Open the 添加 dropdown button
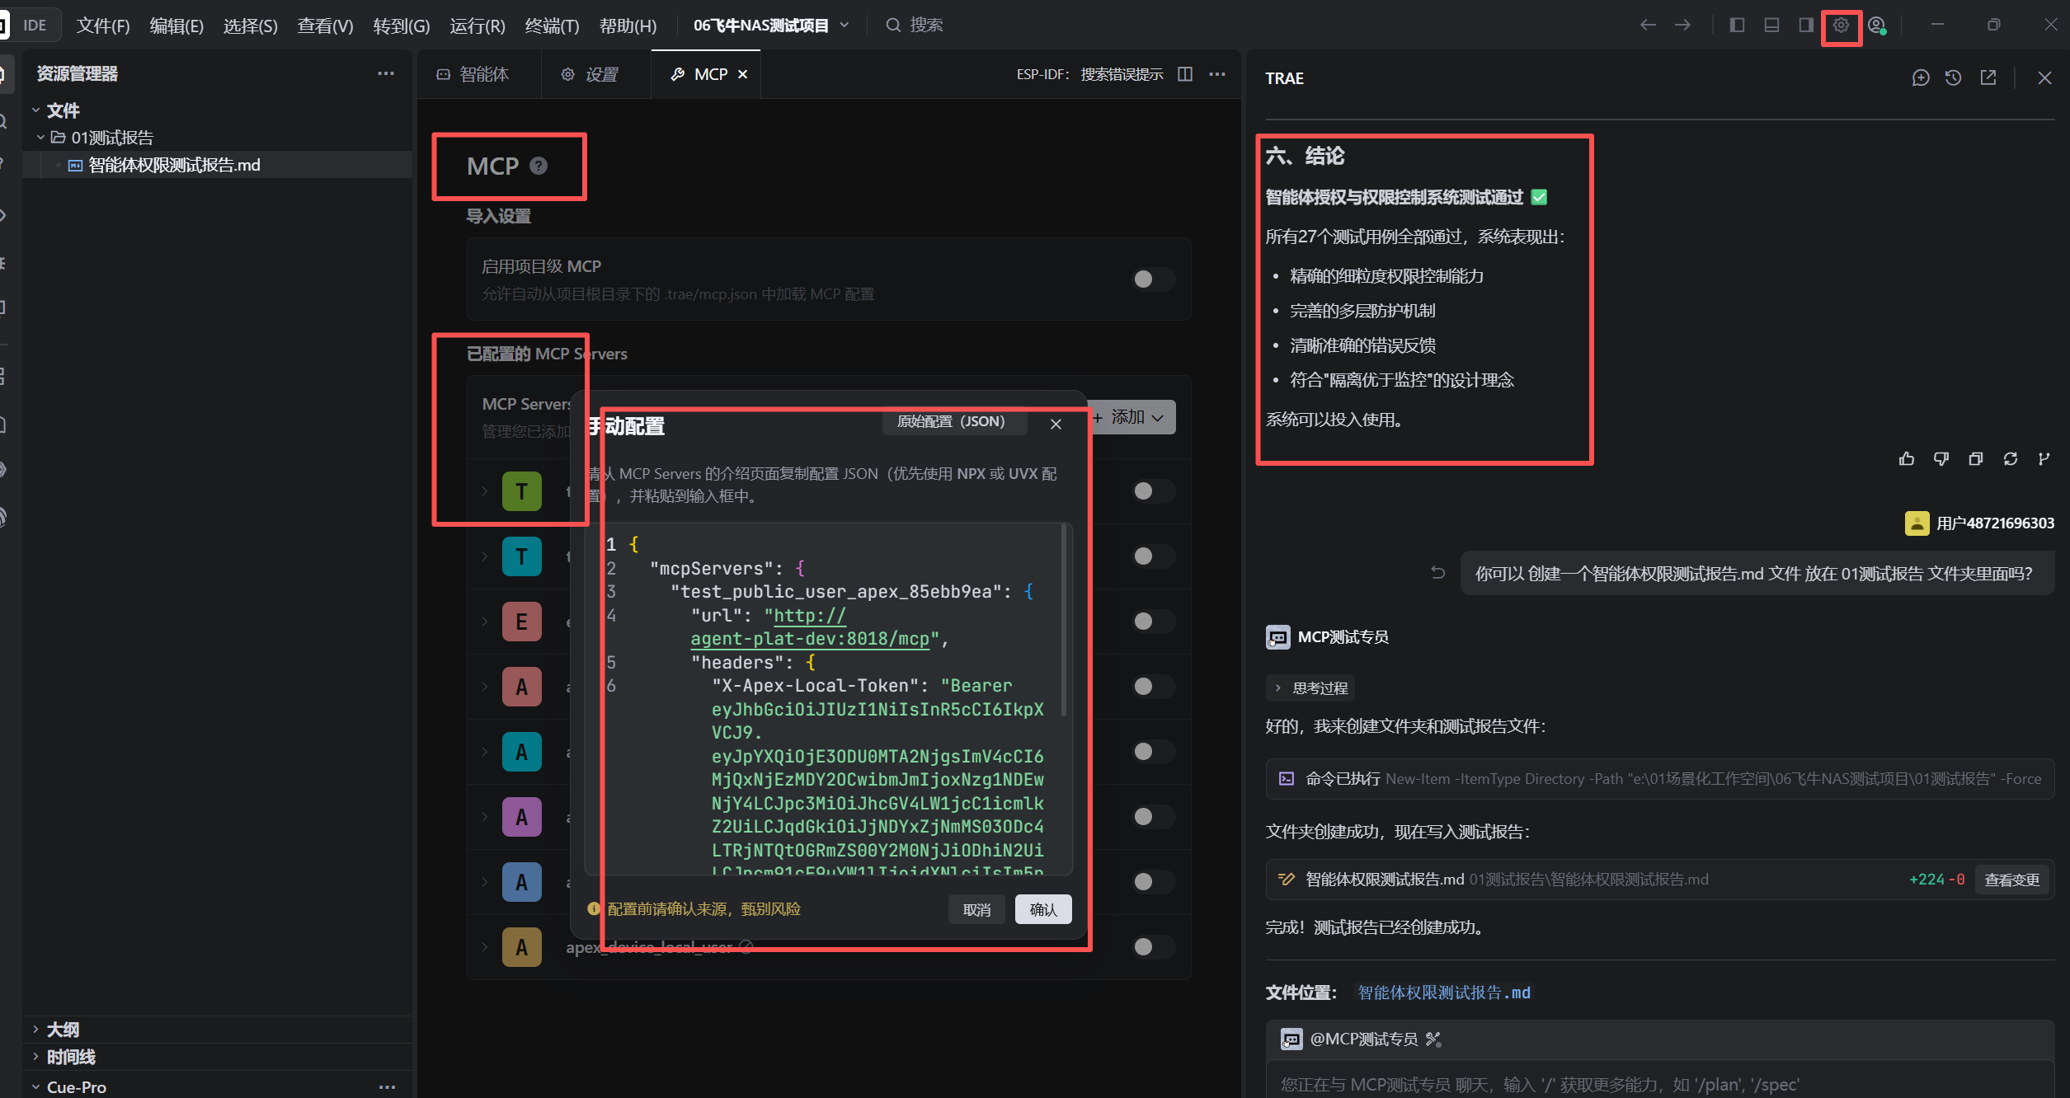 (x=1133, y=418)
